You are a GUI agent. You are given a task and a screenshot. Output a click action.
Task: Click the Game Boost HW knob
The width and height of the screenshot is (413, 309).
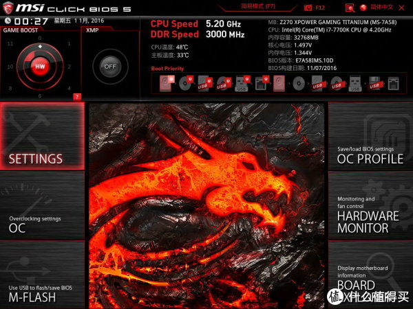40,67
